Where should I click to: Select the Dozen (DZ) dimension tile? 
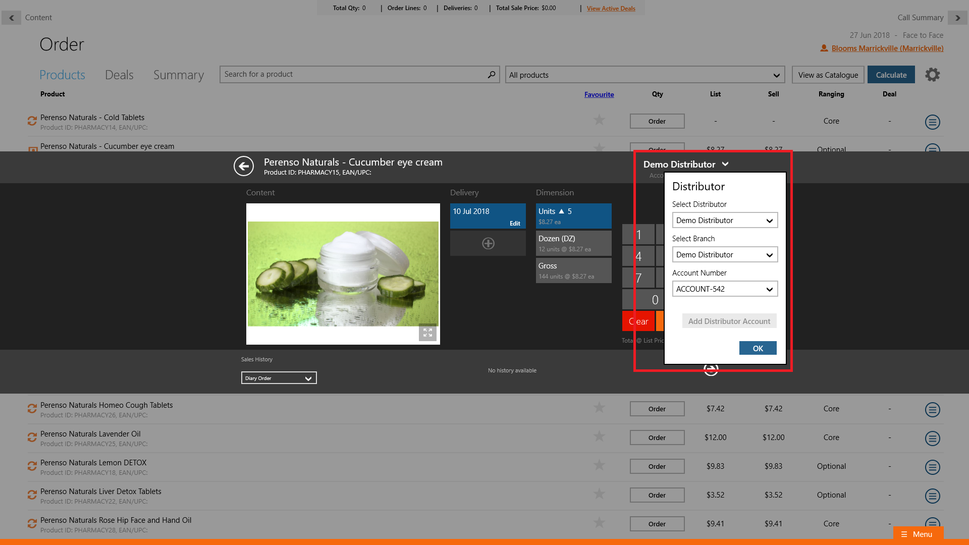coord(573,243)
